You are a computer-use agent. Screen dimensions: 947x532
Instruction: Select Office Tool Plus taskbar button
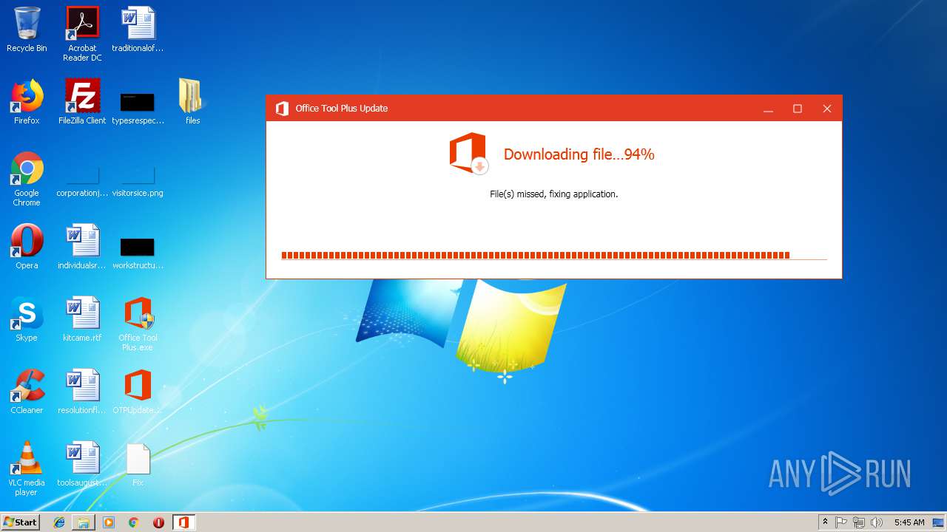pyautogui.click(x=183, y=522)
